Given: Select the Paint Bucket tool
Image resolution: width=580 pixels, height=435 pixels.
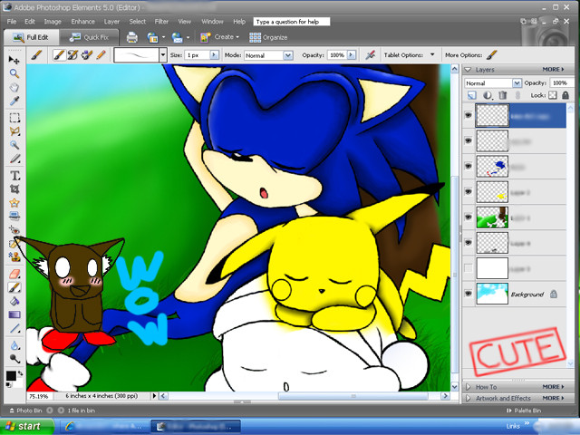Looking at the screenshot, I should [14, 301].
